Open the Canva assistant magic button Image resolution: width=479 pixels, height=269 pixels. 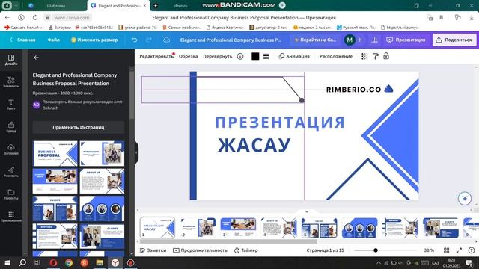465,198
